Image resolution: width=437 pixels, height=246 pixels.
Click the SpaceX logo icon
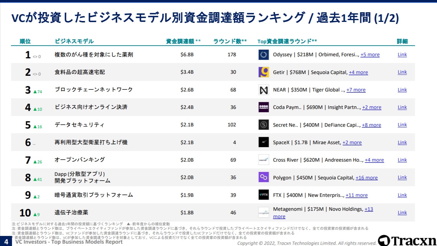click(x=264, y=142)
